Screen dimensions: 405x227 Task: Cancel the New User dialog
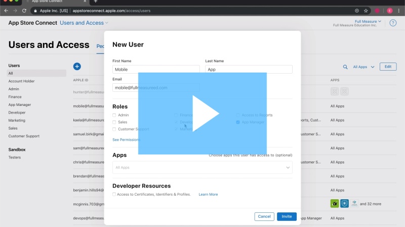[x=264, y=216]
